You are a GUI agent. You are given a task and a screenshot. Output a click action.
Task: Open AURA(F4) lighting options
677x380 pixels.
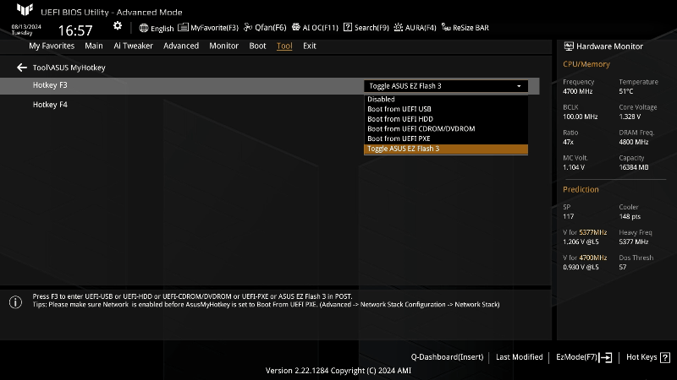(x=415, y=28)
